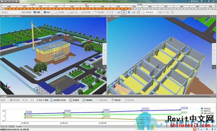This screenshot has width=217, height=131.
Task: Click the refresh curve circular arrows icon
Action: pos(84,100)
